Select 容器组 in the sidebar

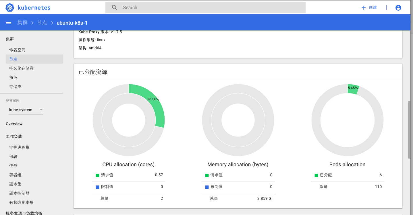[x=15, y=175]
